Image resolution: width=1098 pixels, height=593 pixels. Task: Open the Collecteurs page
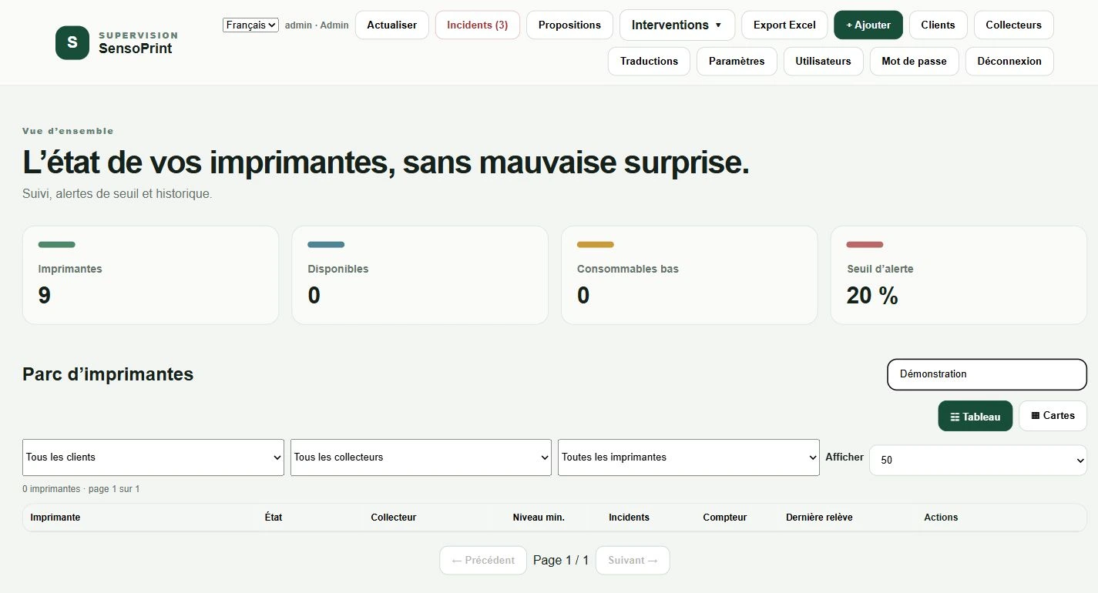click(1013, 25)
